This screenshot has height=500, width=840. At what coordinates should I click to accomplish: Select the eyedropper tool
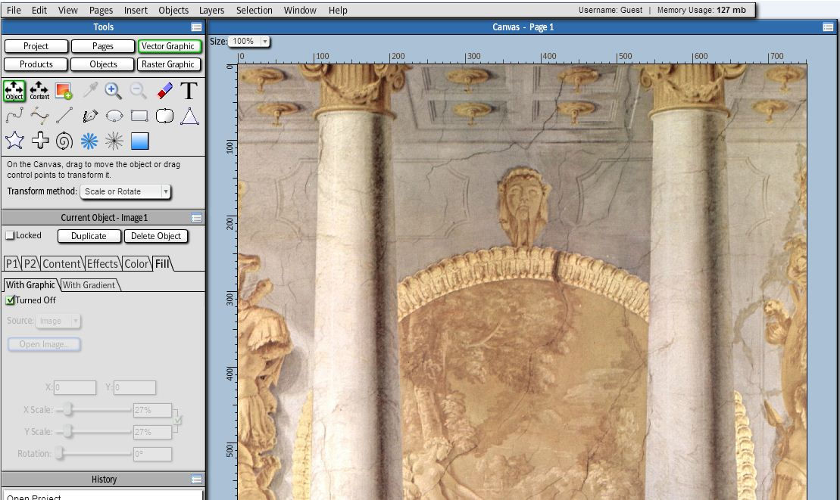[x=89, y=91]
